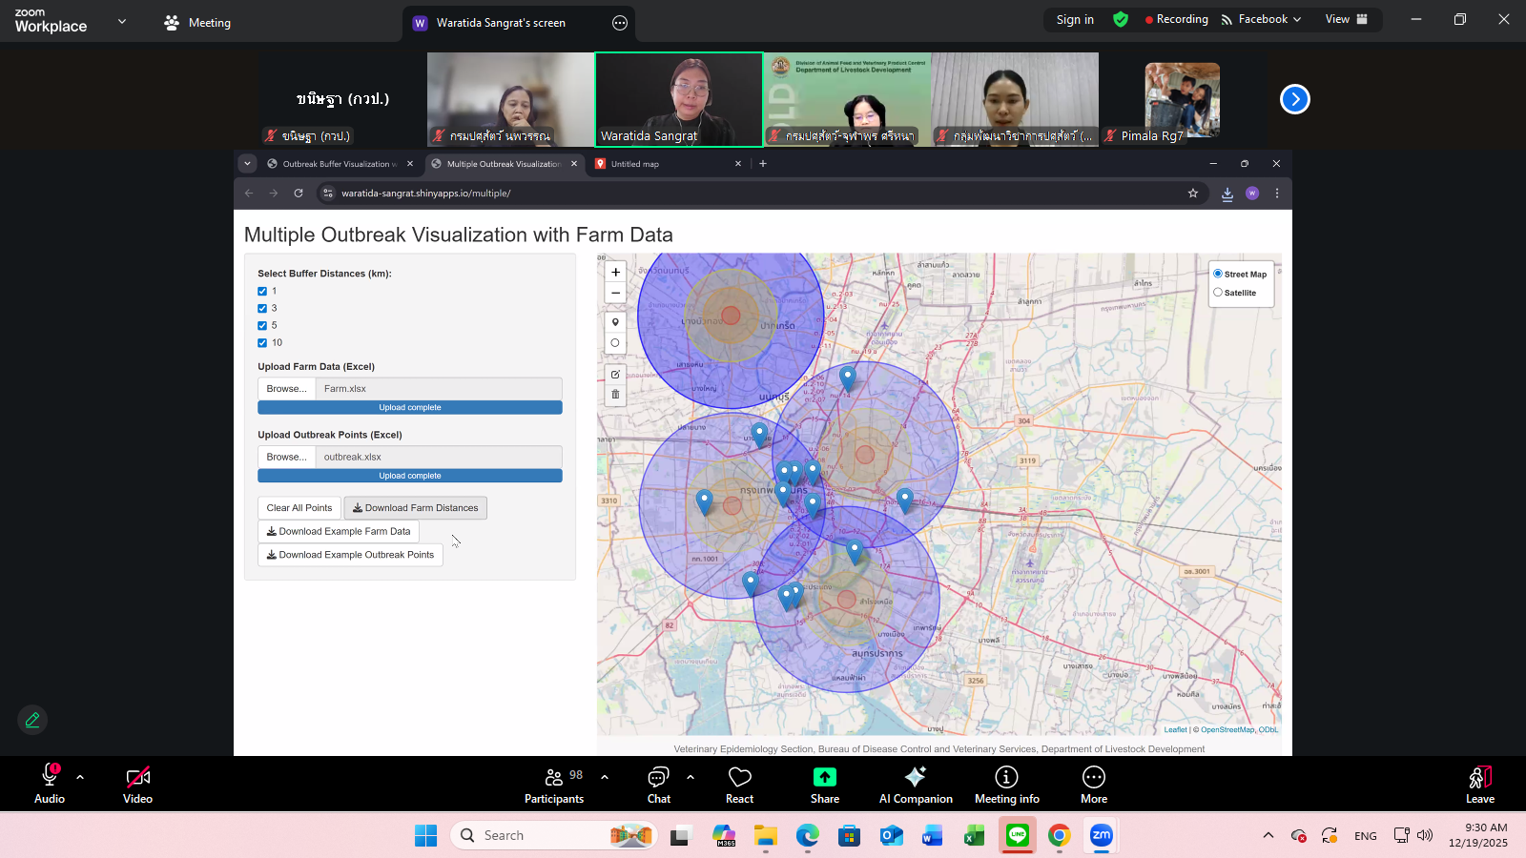This screenshot has width=1526, height=858.
Task: Uncheck the 10 km buffer distance checkbox
Action: pyautogui.click(x=262, y=343)
